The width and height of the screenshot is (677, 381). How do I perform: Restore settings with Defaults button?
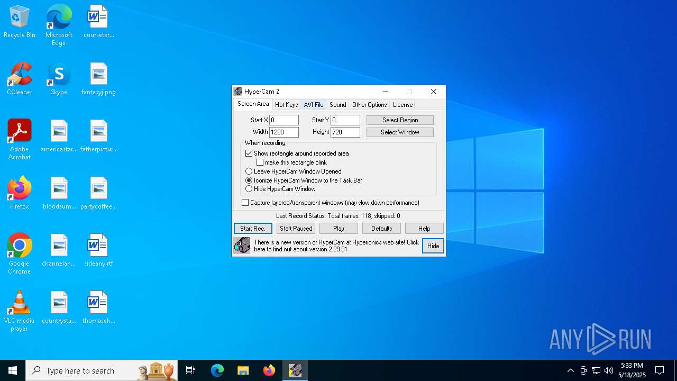click(x=381, y=229)
